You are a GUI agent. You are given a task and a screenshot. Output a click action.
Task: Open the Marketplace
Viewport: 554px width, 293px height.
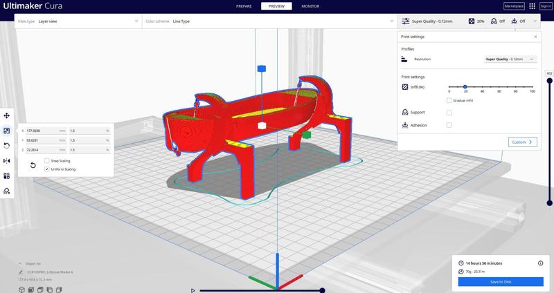514,6
